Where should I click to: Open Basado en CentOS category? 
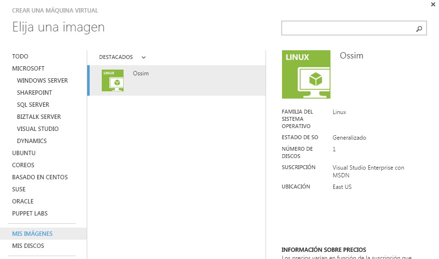tap(40, 177)
